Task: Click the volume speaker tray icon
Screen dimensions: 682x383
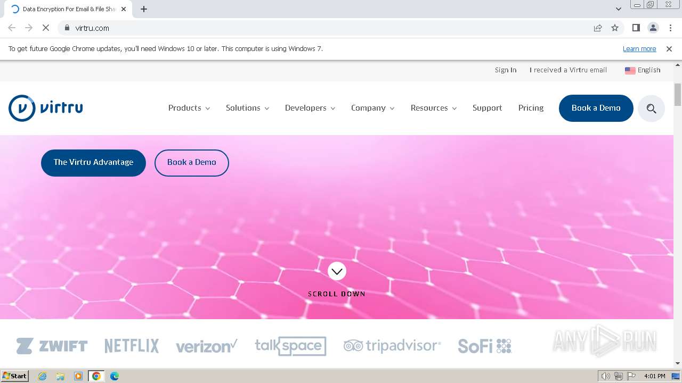Action: tap(605, 376)
